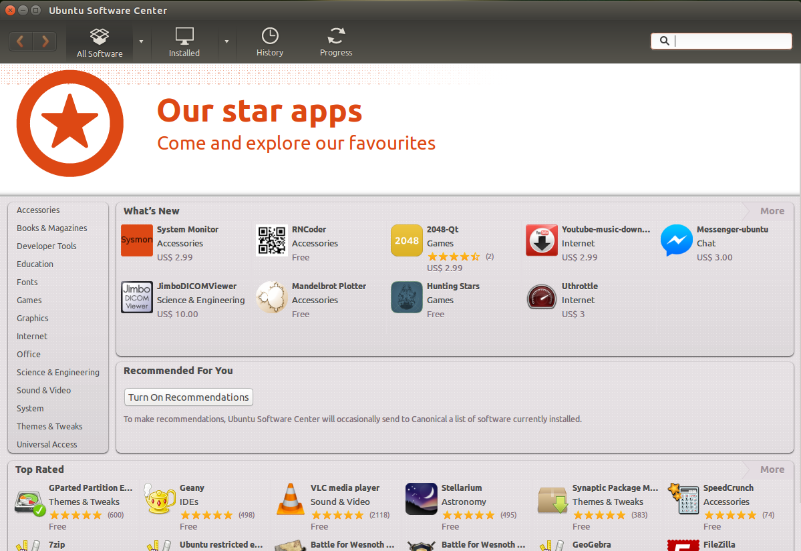Open the Internet category
Image resolution: width=801 pixels, height=551 pixels.
pyautogui.click(x=31, y=336)
